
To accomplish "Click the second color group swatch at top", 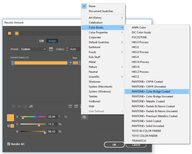I will (x=17, y=33).
